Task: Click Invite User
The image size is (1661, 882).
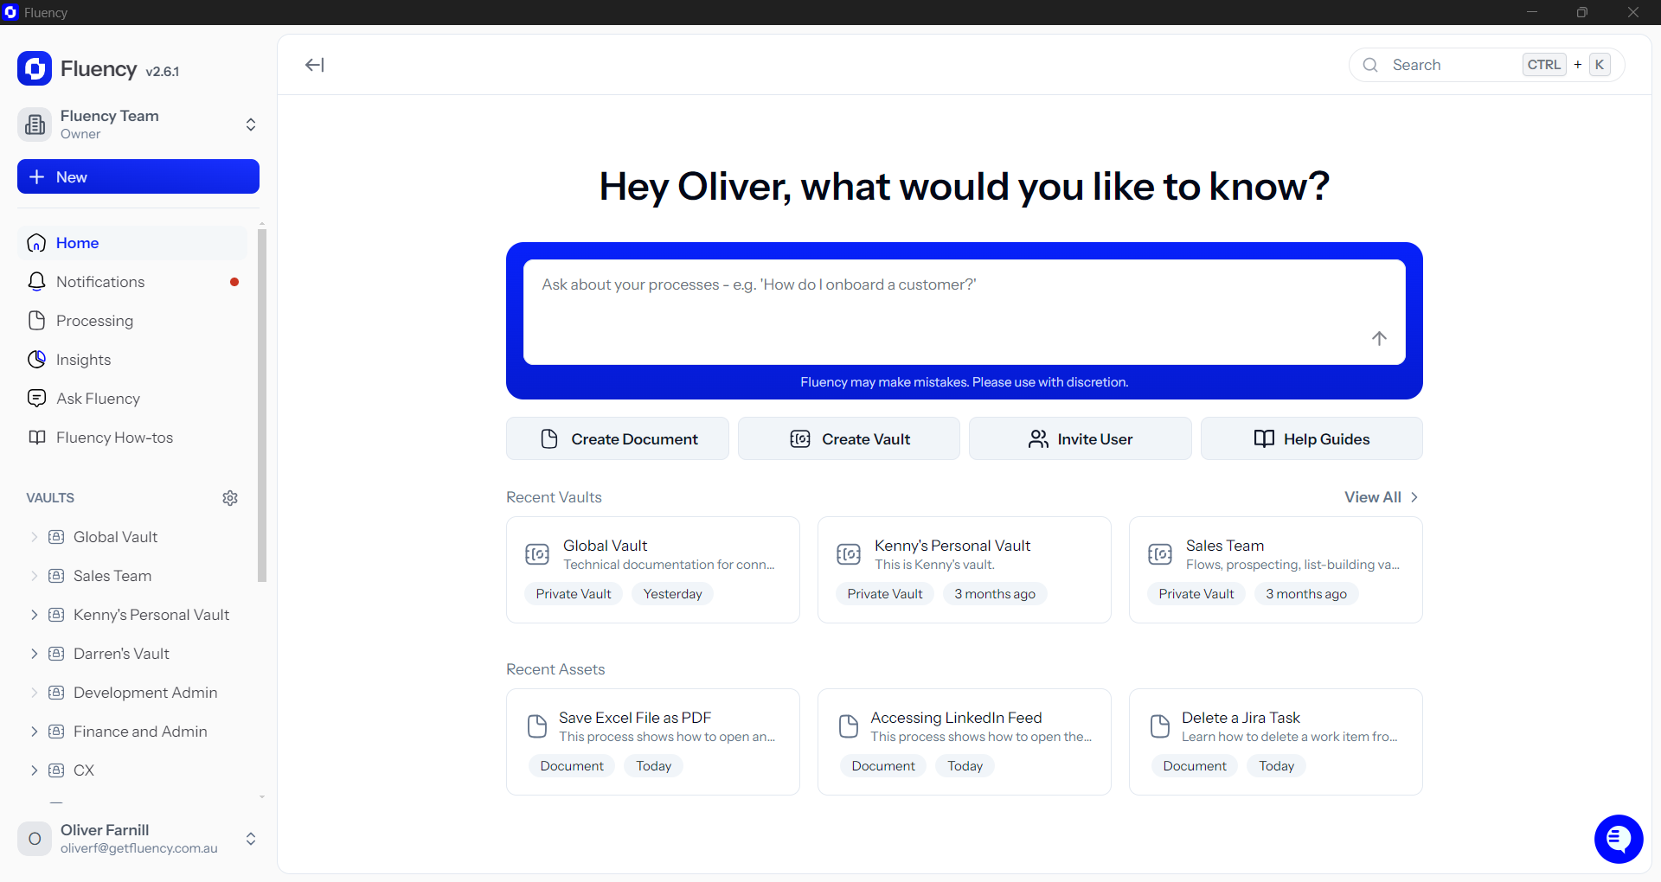Action: tap(1081, 438)
